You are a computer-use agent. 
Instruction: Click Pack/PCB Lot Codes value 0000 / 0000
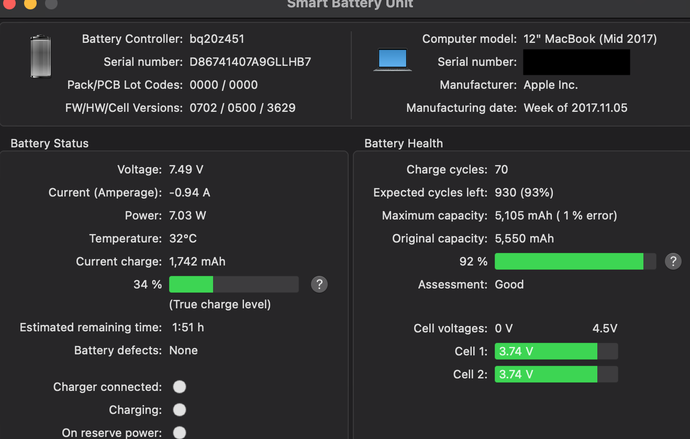tap(224, 85)
